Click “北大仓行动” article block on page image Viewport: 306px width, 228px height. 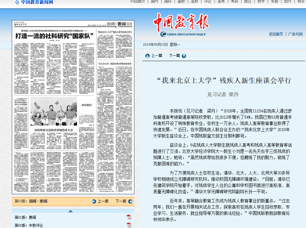[x=115, y=127]
